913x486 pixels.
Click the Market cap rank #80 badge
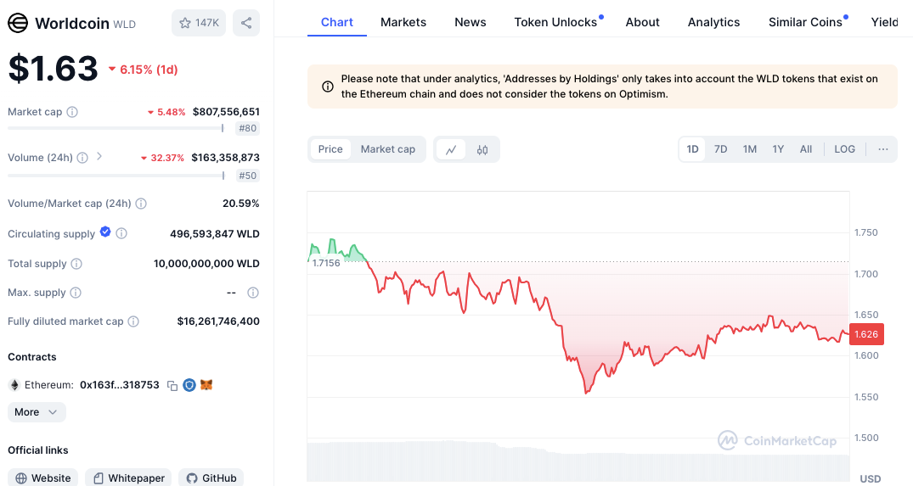coord(247,128)
